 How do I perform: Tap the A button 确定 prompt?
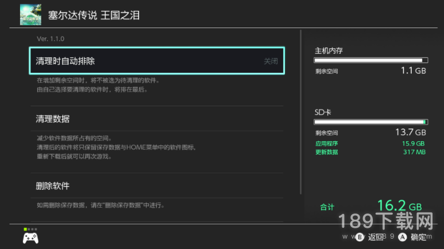(412, 237)
